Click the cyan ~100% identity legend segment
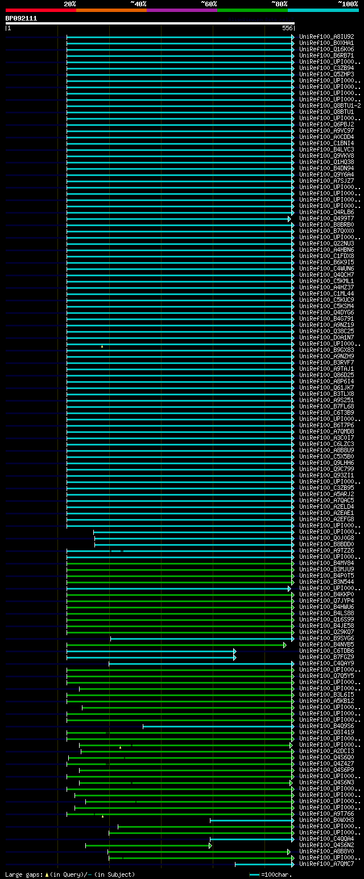This screenshot has height=879, width=364. tap(323, 10)
